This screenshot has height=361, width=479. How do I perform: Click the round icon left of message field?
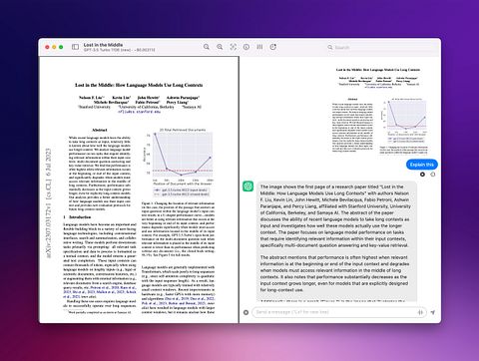(x=245, y=312)
